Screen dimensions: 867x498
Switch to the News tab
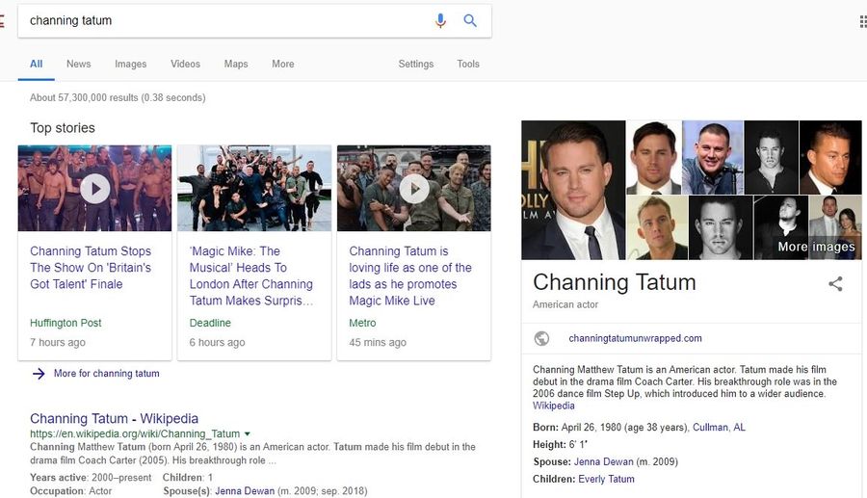79,65
